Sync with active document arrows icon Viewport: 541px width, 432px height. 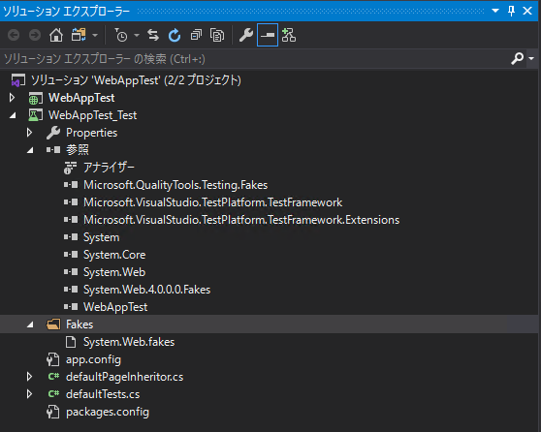pyautogui.click(x=153, y=35)
